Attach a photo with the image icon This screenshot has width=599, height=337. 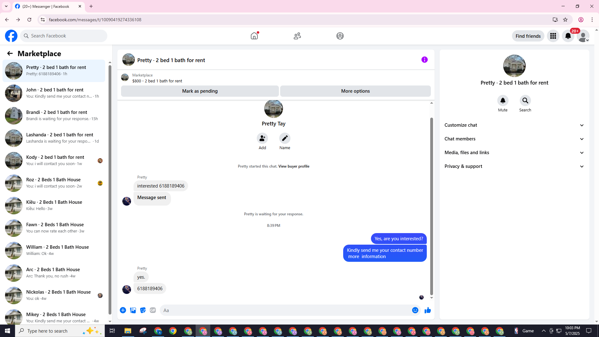coord(133,310)
